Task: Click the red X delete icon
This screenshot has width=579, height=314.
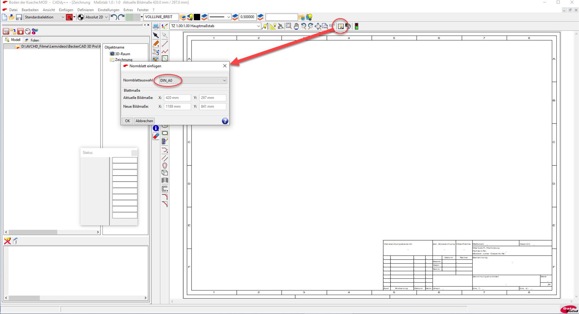Action: pyautogui.click(x=7, y=241)
